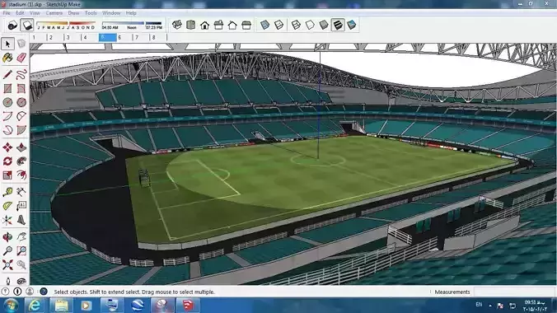Activate the Paint Bucket tool
This screenshot has height=313, width=557.
tap(7, 58)
